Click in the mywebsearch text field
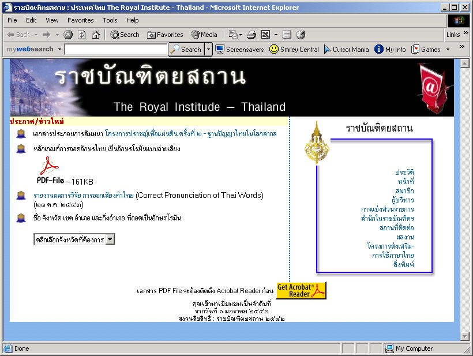 116,50
